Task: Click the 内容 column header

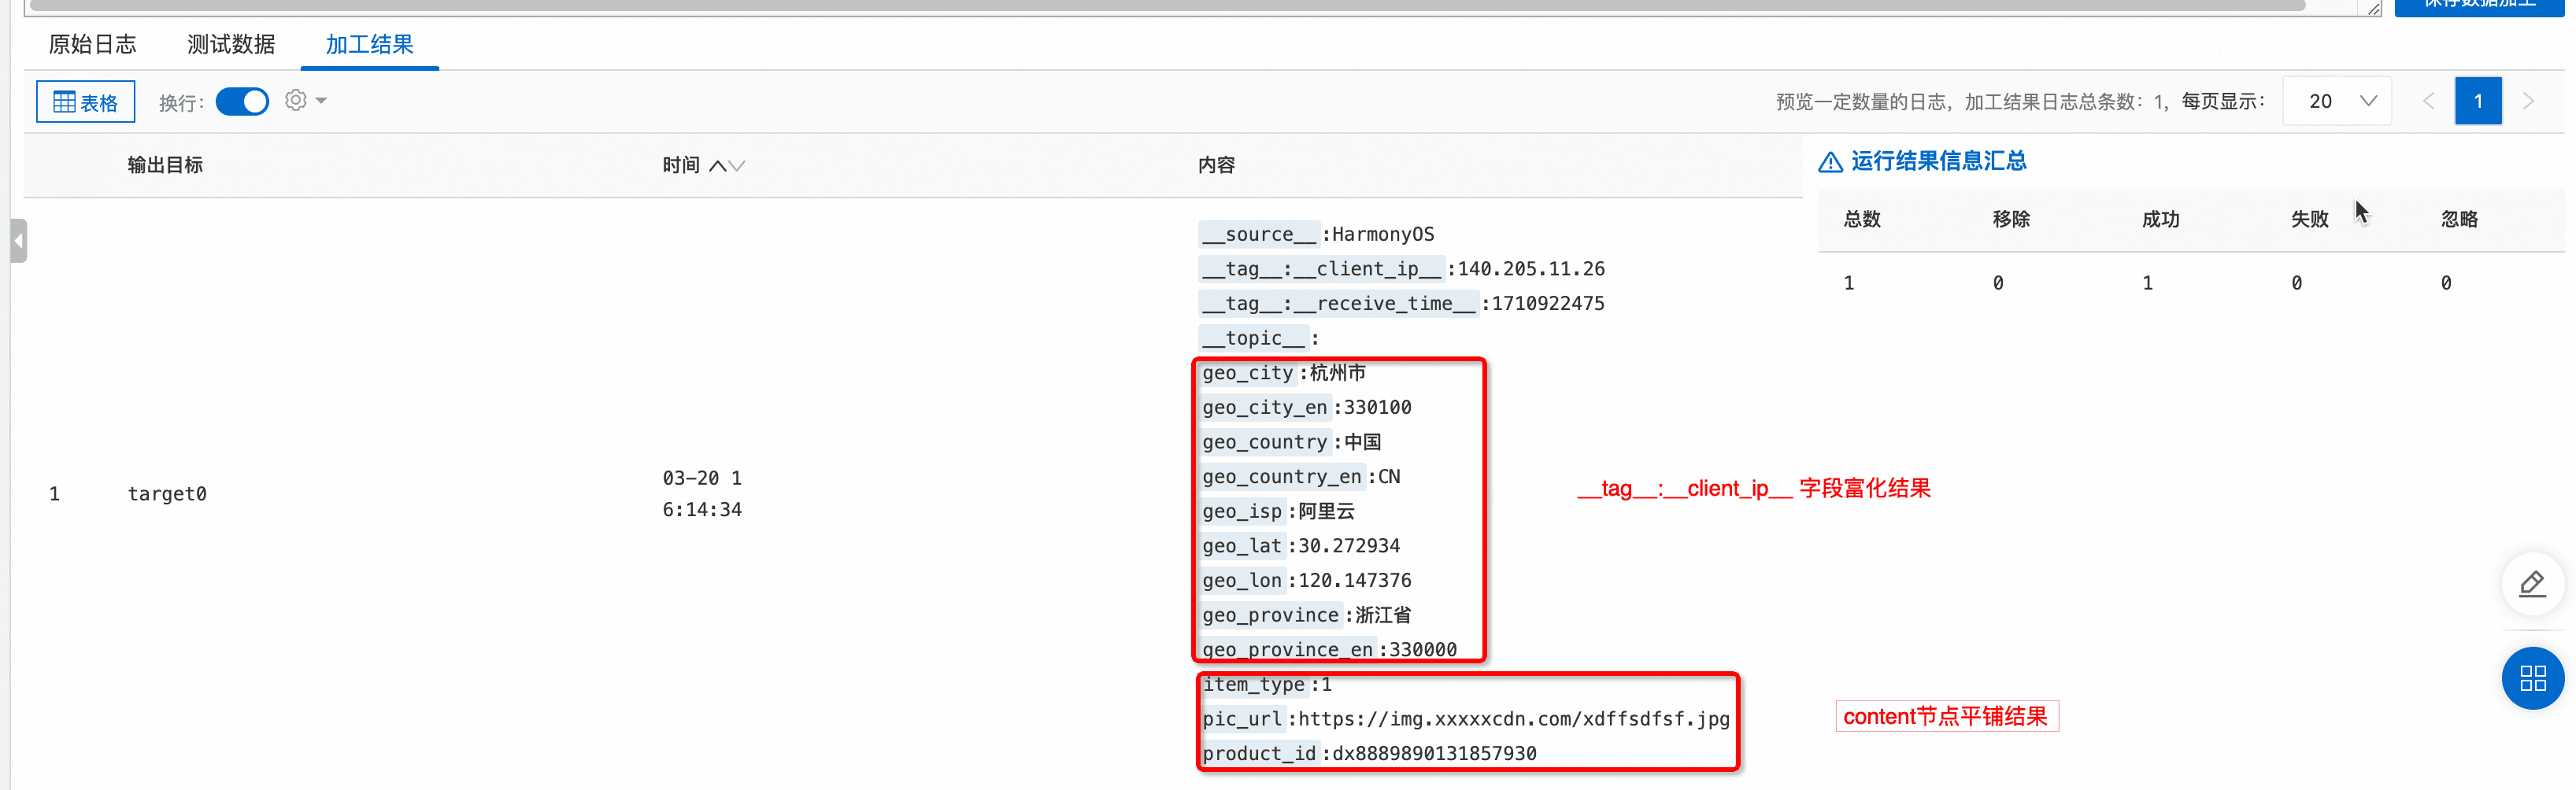Action: [x=1216, y=165]
